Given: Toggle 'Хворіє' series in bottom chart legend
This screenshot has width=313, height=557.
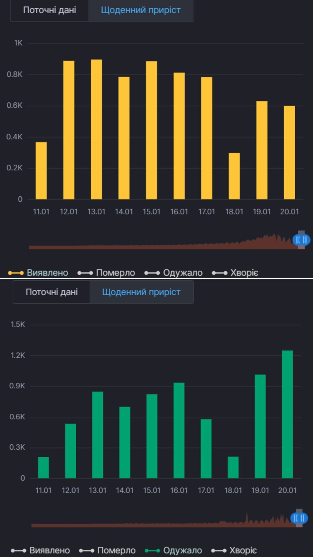Looking at the screenshot, I should (234, 550).
